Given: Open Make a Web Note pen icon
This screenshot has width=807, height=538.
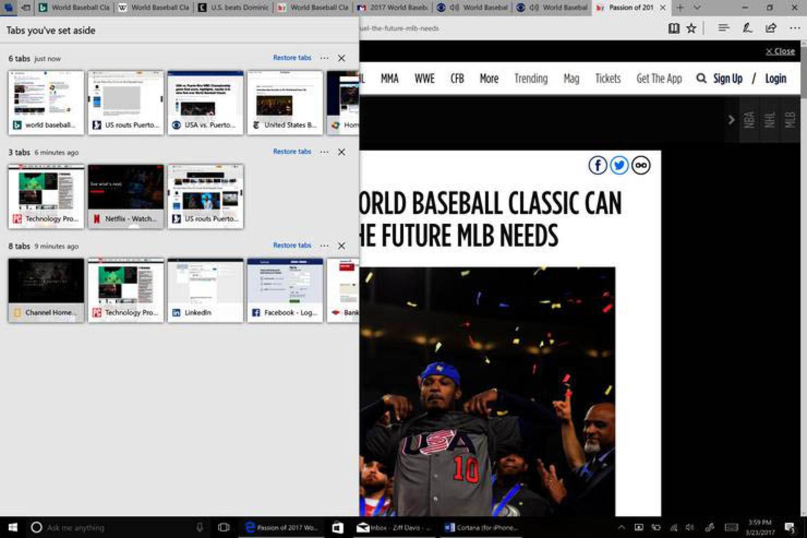Looking at the screenshot, I should [x=747, y=28].
